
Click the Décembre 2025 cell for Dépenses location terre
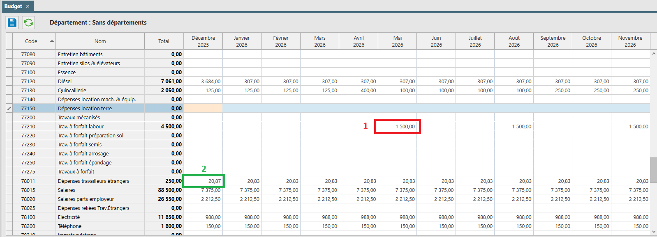(x=203, y=108)
